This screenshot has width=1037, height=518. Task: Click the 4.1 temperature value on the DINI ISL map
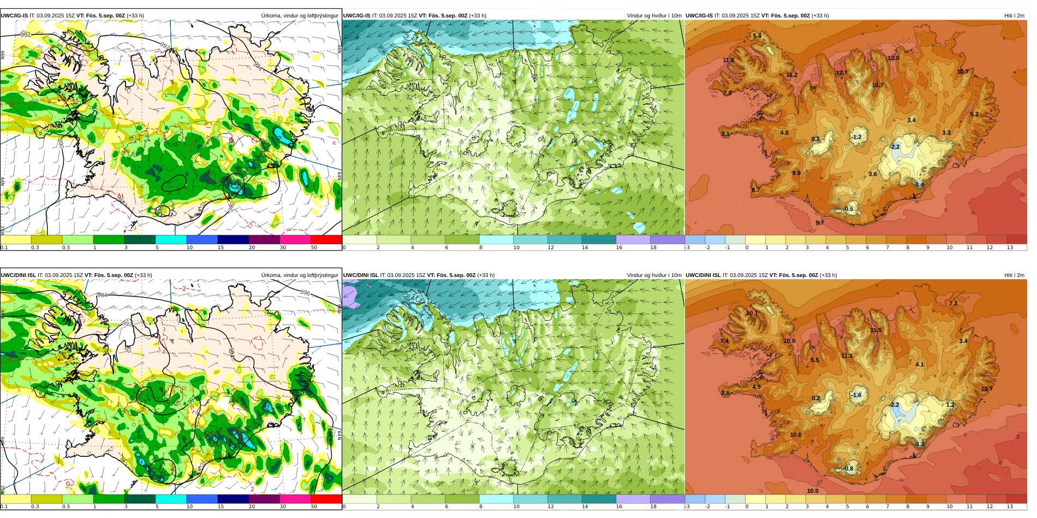click(920, 365)
